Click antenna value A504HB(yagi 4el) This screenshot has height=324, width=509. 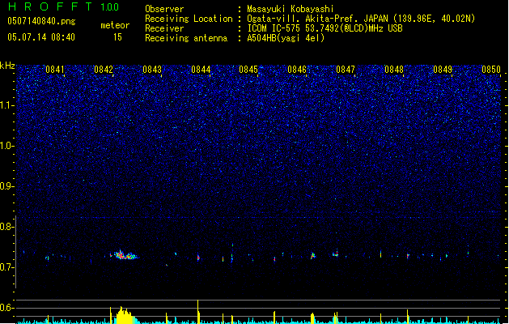point(286,38)
